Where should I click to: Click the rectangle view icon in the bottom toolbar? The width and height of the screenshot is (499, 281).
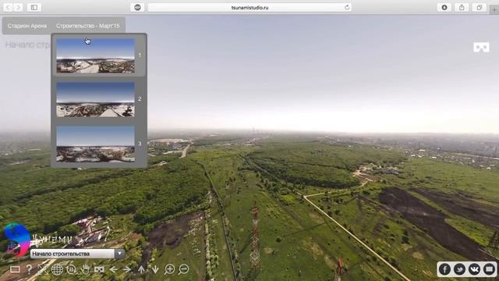pyautogui.click(x=15, y=269)
